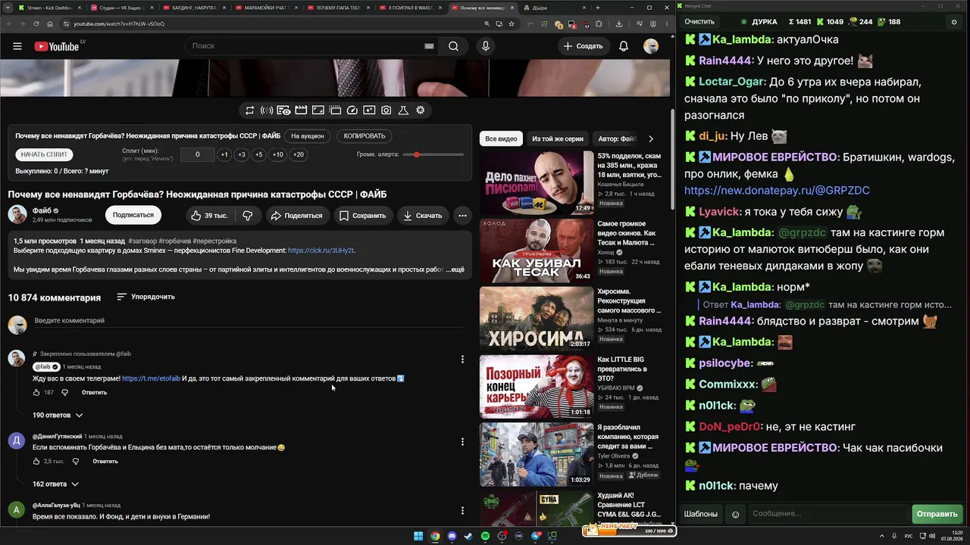Open the Как убивал Тесак video thumbnail

point(537,251)
